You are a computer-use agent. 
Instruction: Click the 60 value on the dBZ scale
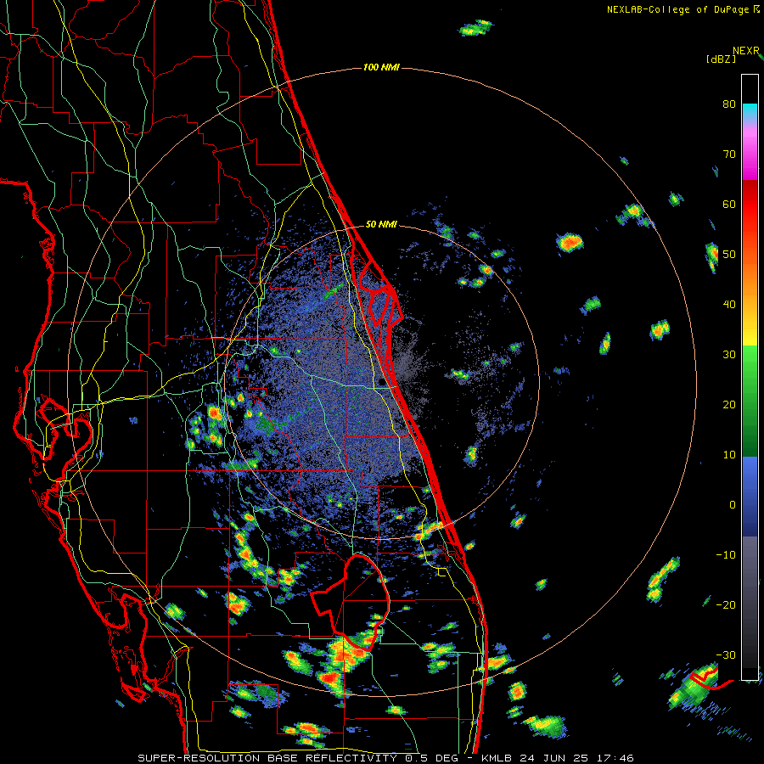[x=729, y=204]
